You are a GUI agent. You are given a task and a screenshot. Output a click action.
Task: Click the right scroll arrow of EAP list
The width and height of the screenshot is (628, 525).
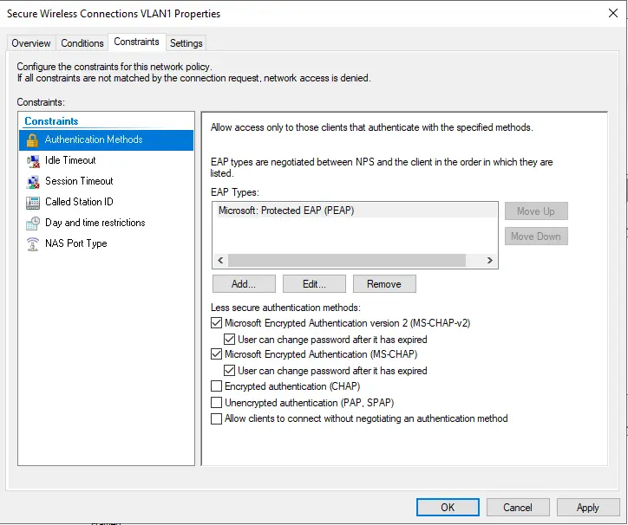[489, 260]
